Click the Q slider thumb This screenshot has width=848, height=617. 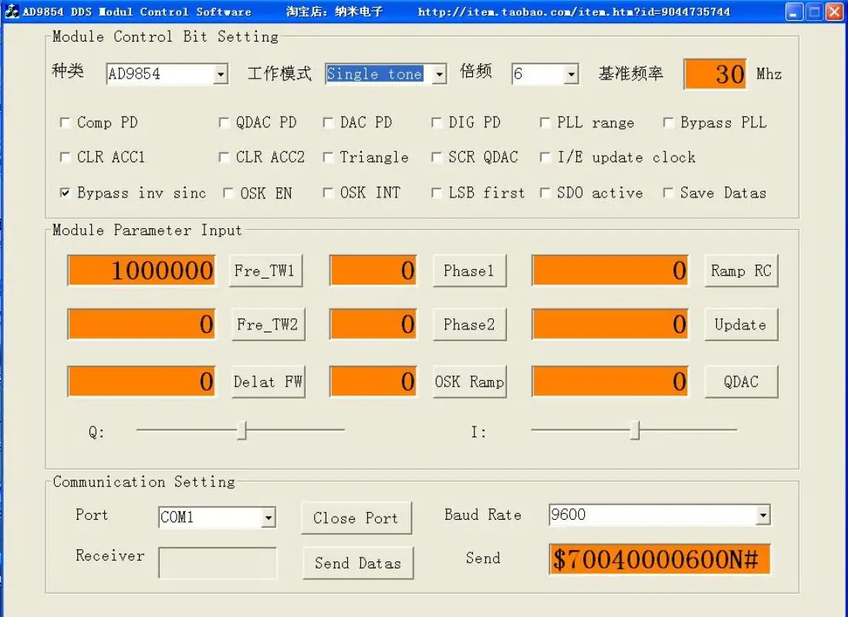(x=242, y=430)
